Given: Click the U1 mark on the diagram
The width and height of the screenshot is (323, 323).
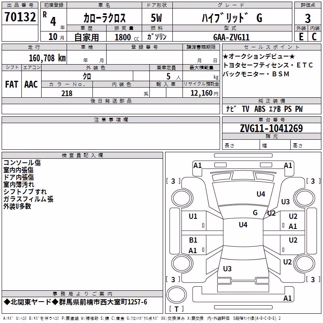Looking at the screenshot, I should 193,216.
